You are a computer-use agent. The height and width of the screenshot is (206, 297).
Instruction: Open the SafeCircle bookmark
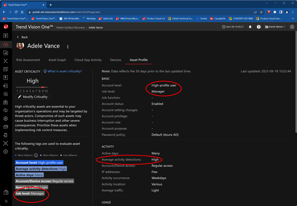(x=106, y=19)
